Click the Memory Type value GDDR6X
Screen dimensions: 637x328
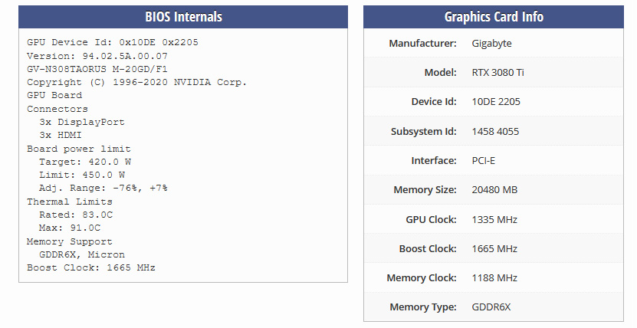[491, 307]
